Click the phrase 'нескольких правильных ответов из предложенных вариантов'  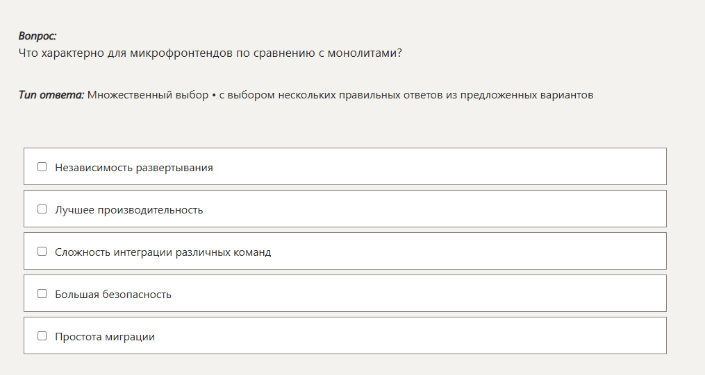(x=435, y=95)
